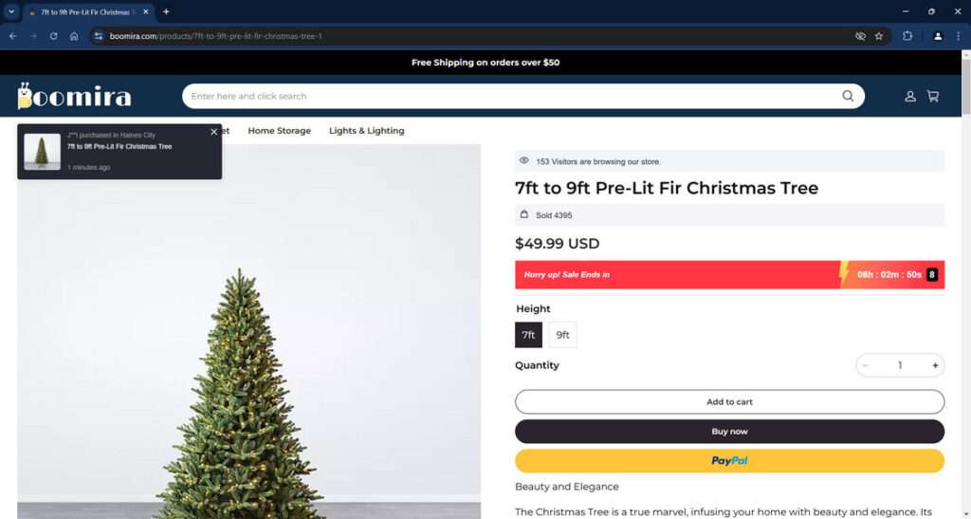The height and width of the screenshot is (519, 971).
Task: Close the recent purchase popup
Action: pyautogui.click(x=214, y=132)
